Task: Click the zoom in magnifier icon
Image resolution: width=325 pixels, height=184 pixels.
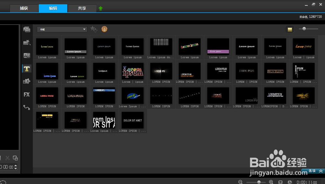Action: 271,182
